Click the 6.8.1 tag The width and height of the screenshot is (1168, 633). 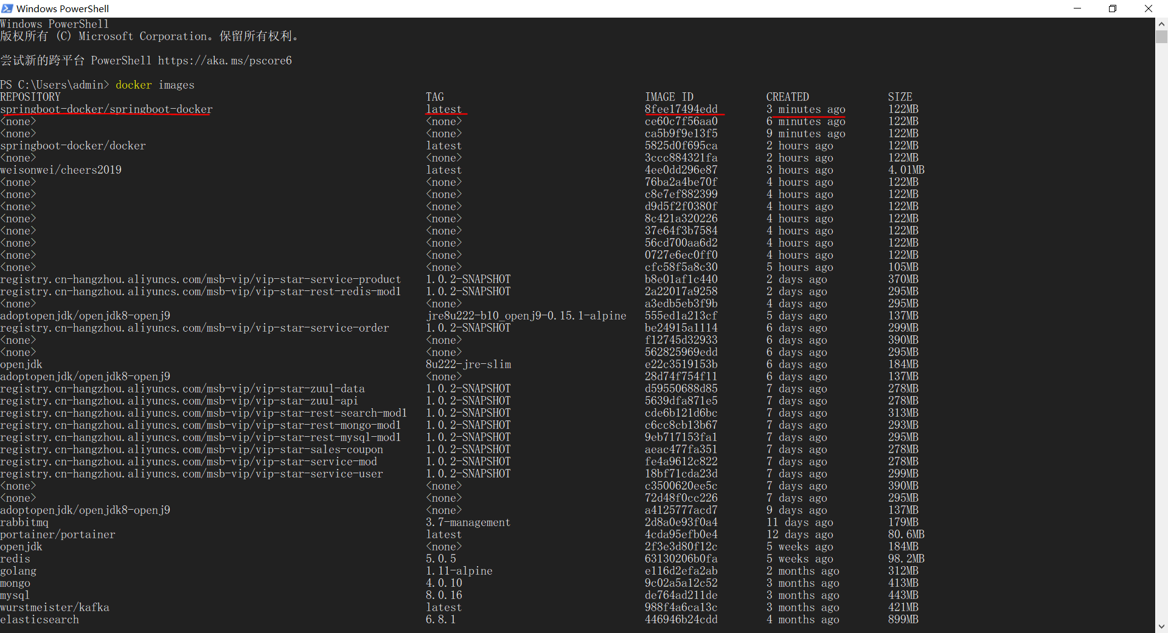pos(441,620)
